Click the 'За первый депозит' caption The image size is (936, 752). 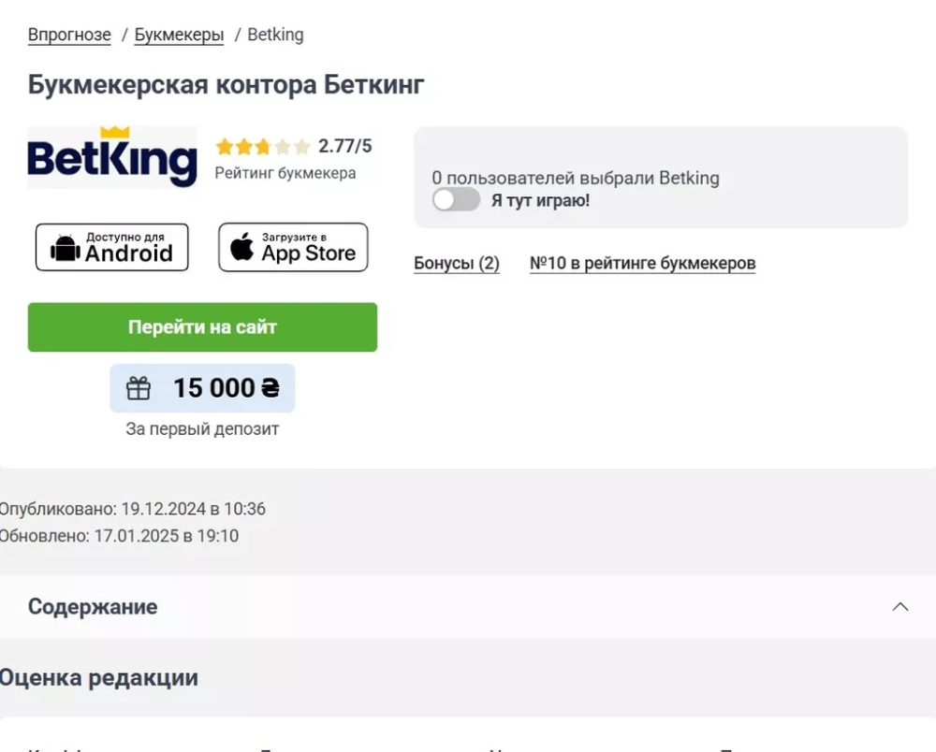click(202, 428)
